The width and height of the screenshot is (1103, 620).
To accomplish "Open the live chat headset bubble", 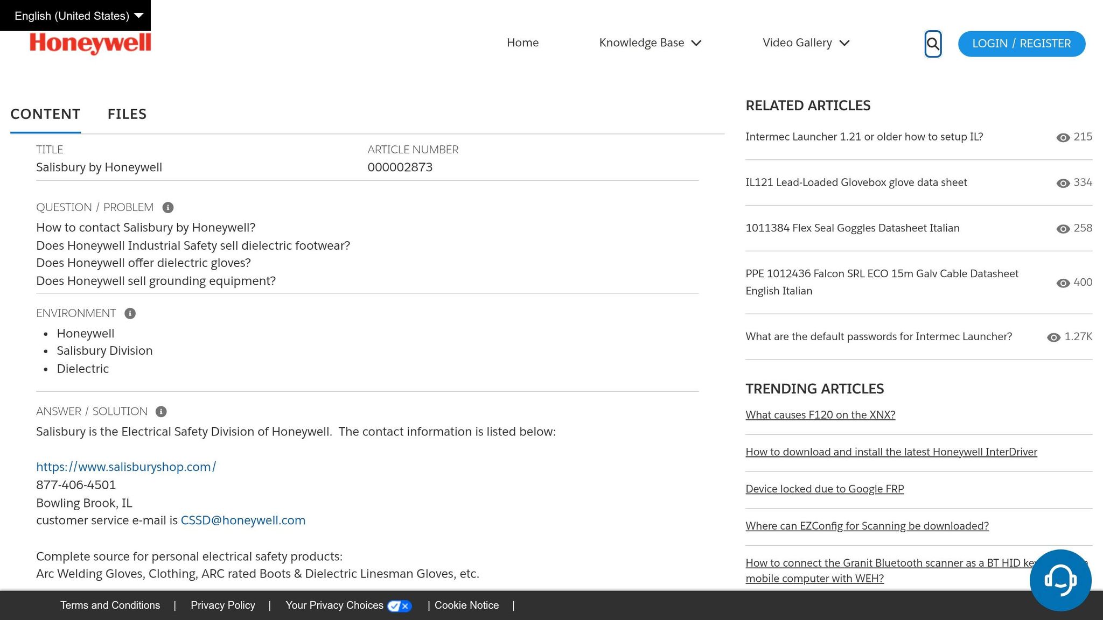I will 1060,580.
